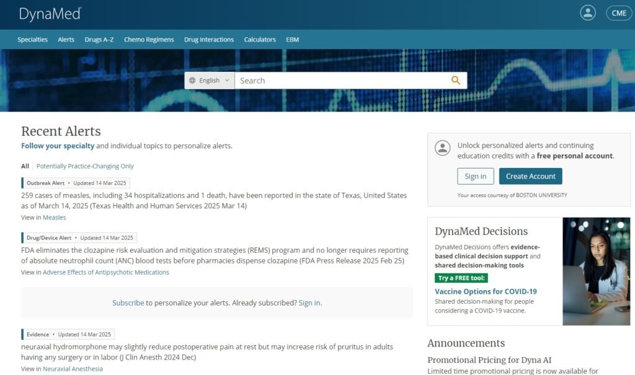The width and height of the screenshot is (635, 375).
Task: Click the DynaMed logo
Action: (50, 14)
